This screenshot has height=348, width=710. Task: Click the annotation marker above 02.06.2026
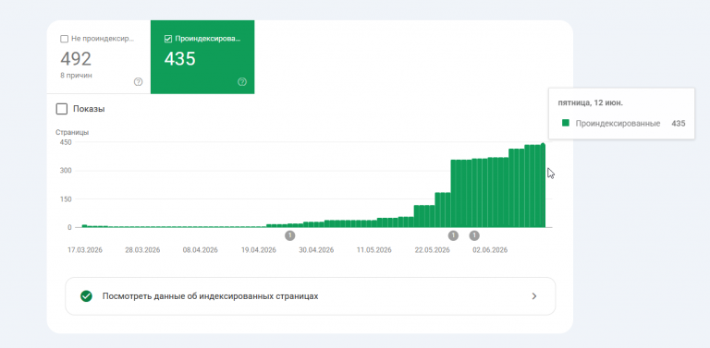474,235
